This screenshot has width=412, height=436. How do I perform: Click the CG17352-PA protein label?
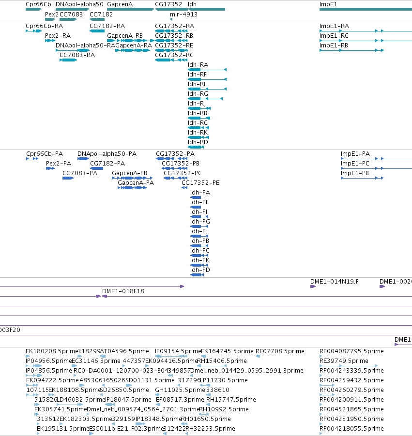(x=175, y=154)
